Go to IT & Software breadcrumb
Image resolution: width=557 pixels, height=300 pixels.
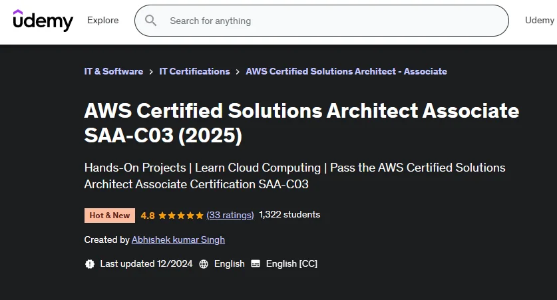click(114, 71)
